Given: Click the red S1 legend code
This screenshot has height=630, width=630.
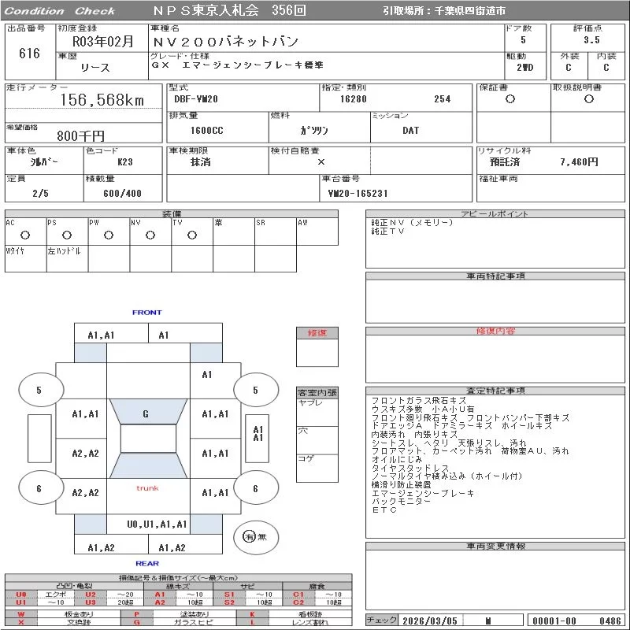Looking at the screenshot, I should pos(229,595).
